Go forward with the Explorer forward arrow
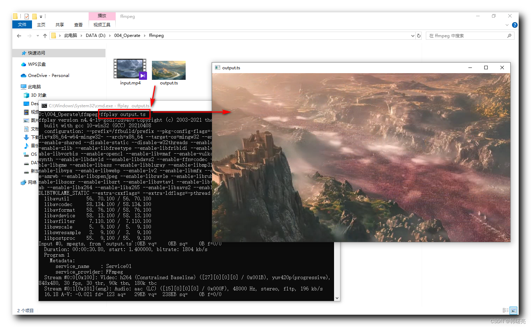531x327 pixels. tap(29, 36)
